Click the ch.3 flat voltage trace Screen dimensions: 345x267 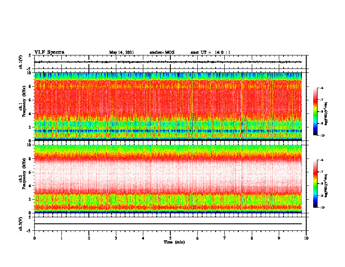(x=168, y=224)
